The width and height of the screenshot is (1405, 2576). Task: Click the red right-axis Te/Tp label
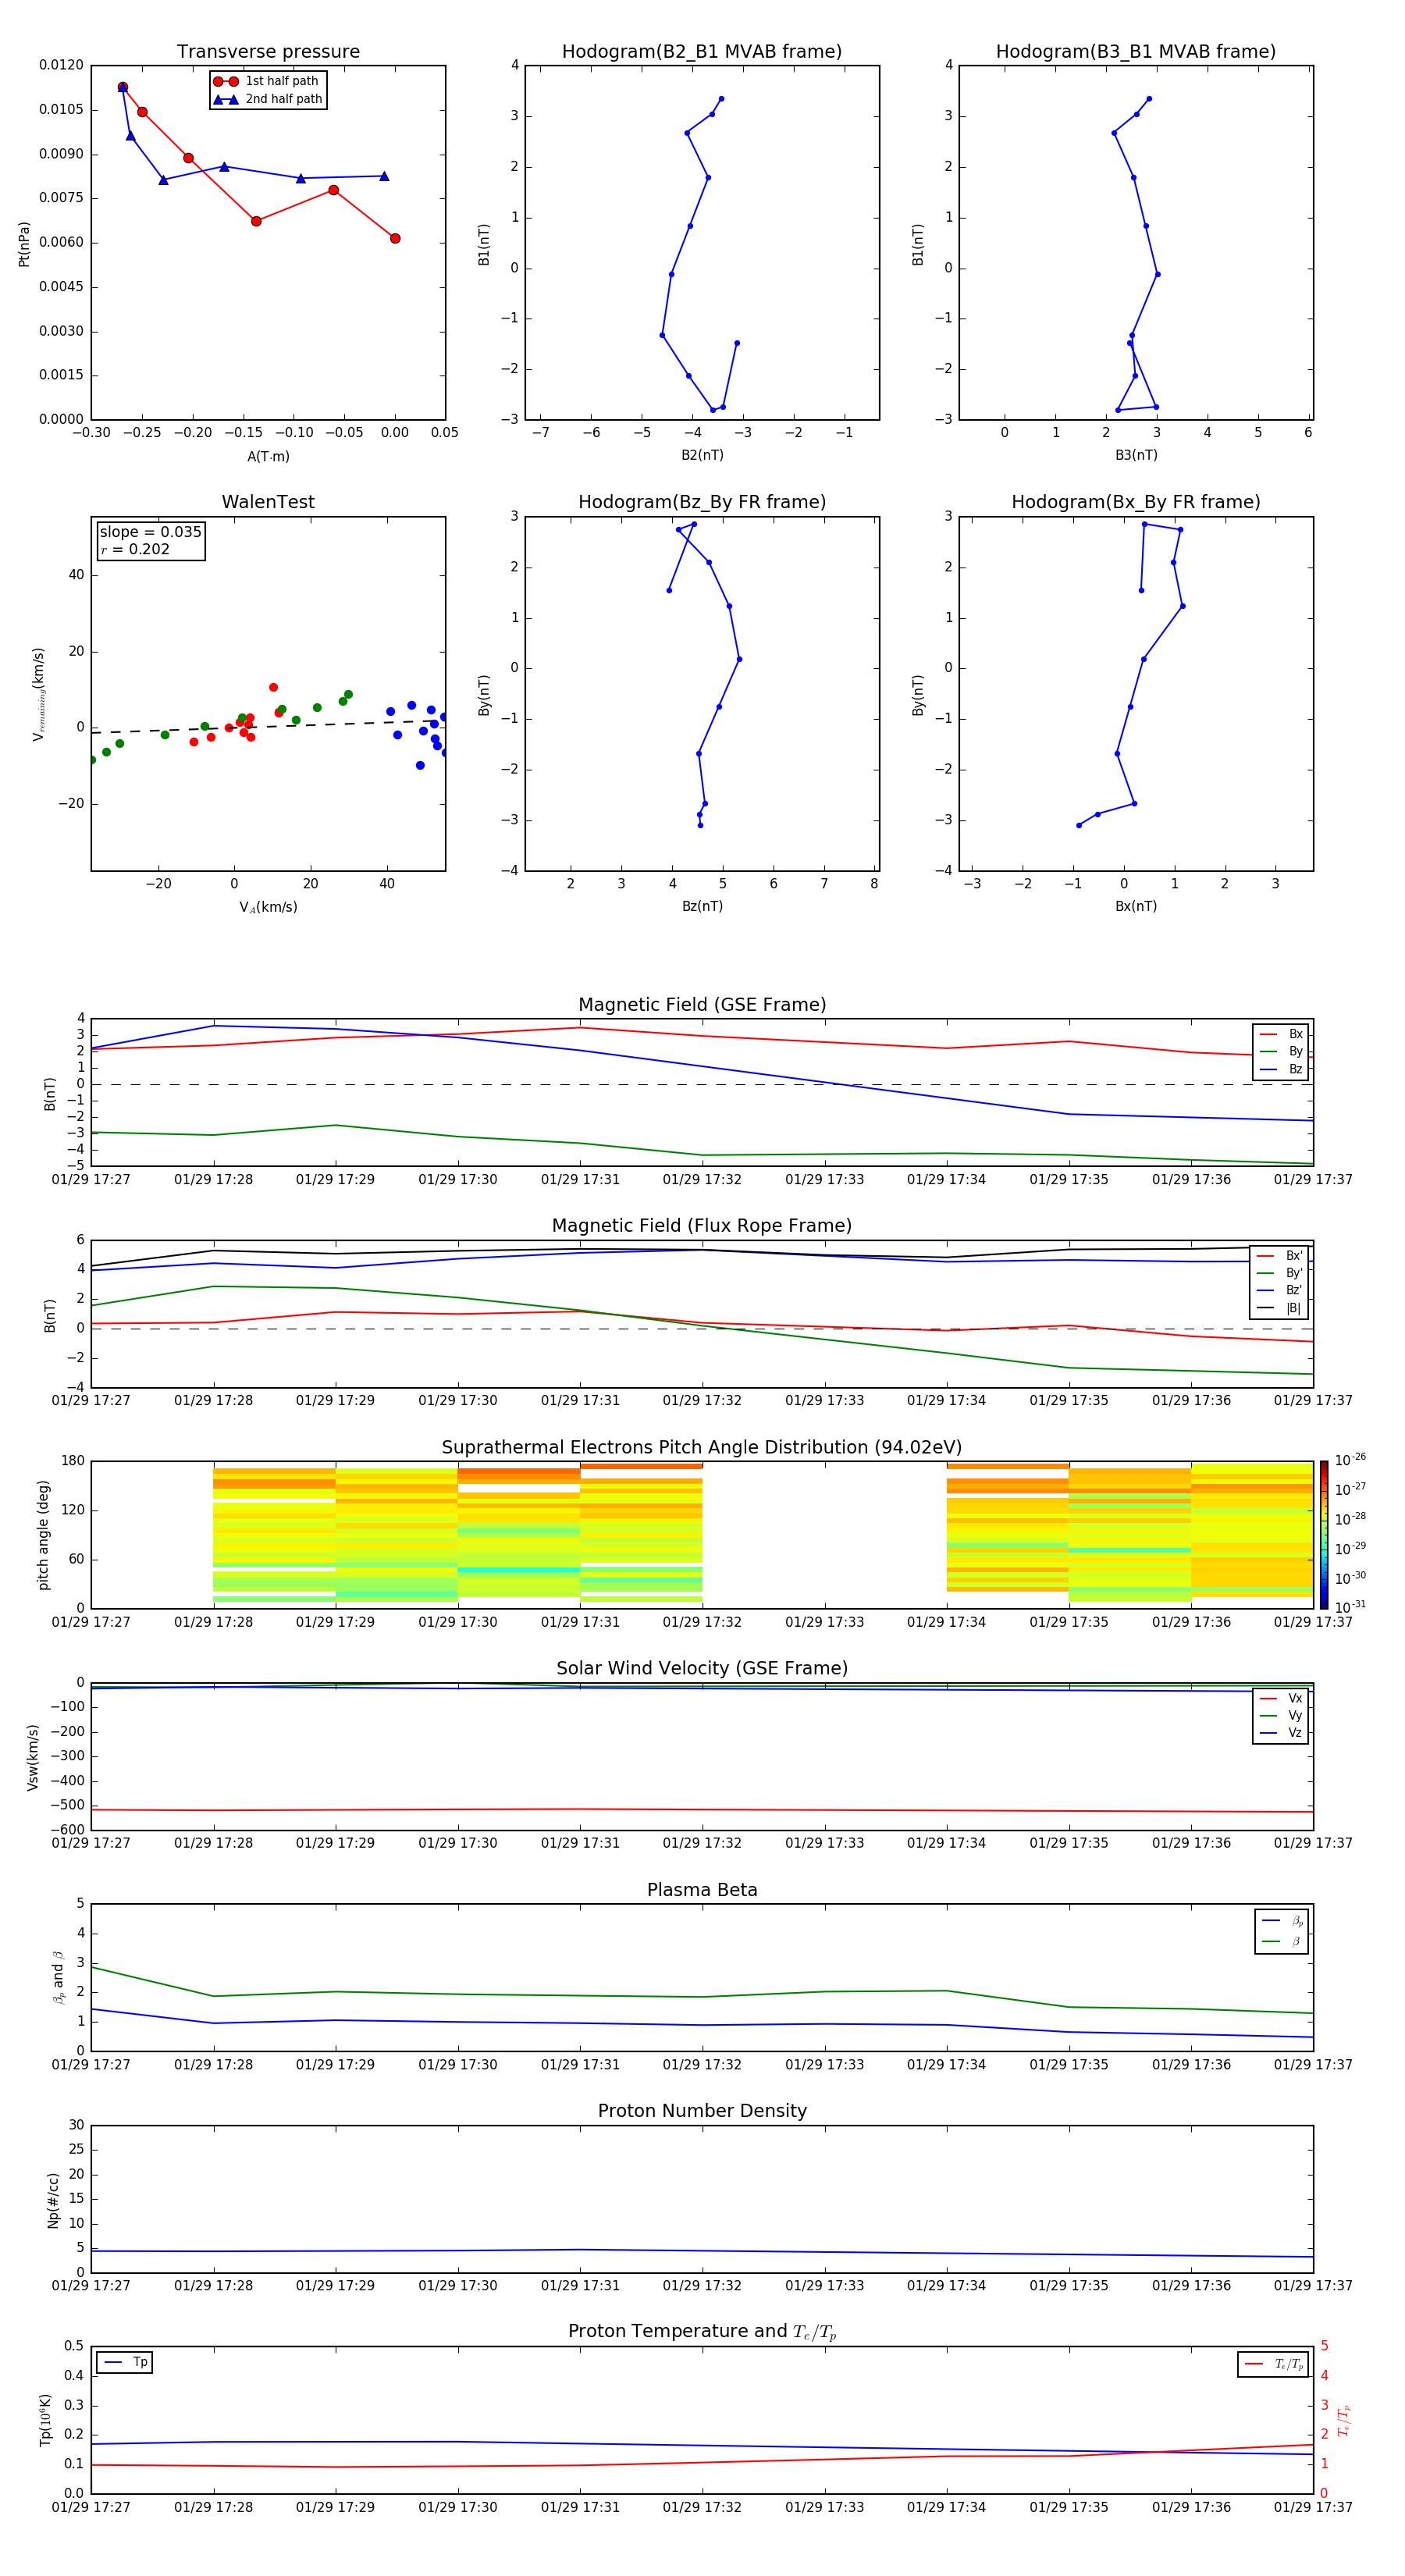pyautogui.click(x=1344, y=2420)
